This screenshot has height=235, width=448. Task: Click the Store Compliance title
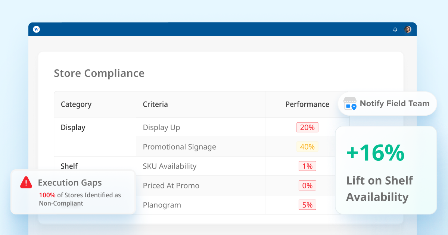[x=99, y=73]
